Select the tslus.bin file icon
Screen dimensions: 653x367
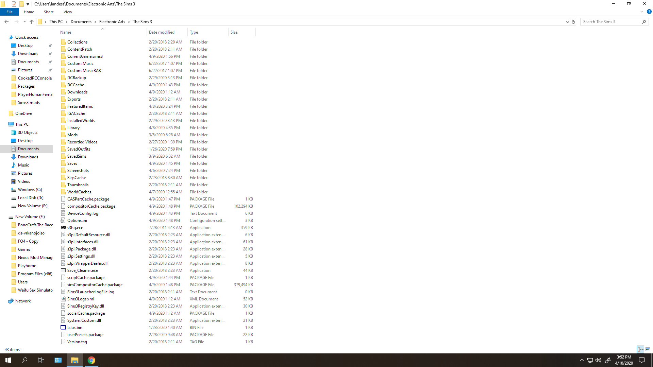coord(63,328)
